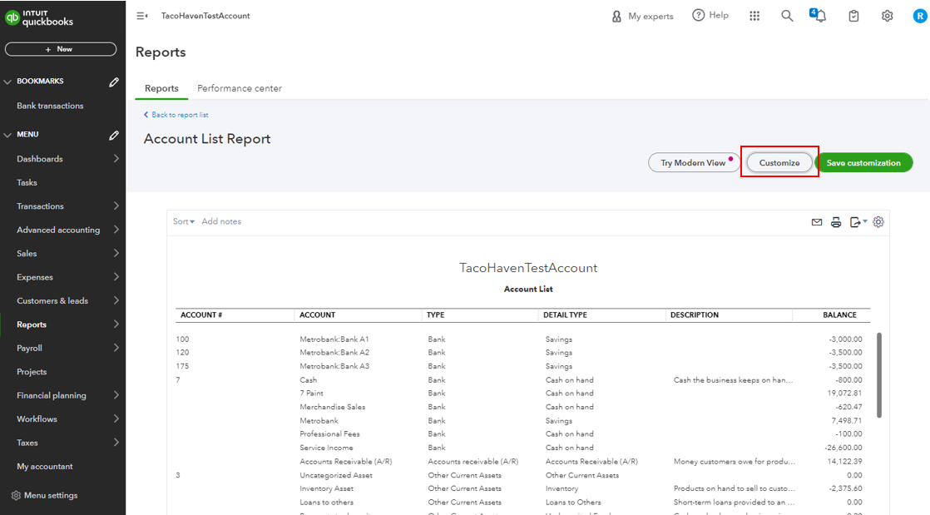Screen dimensions: 930x515
Task: Click Save customization button
Action: 863,162
